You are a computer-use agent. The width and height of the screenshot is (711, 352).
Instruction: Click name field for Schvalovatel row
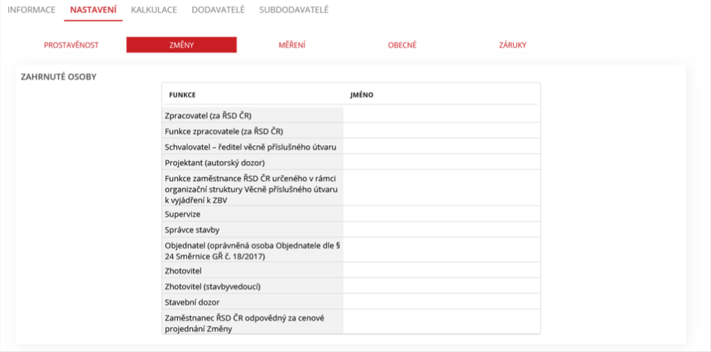(x=441, y=146)
